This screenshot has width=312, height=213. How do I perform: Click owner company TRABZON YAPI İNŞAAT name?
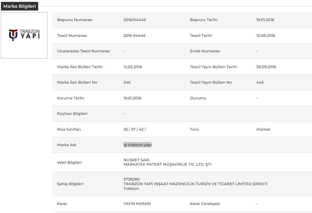coord(195,184)
